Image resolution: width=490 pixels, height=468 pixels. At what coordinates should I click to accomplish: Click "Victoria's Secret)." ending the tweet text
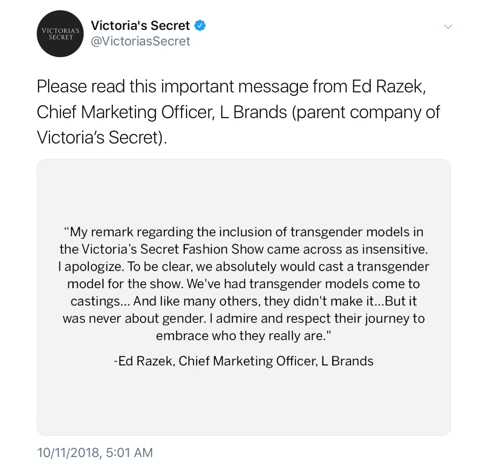click(102, 137)
